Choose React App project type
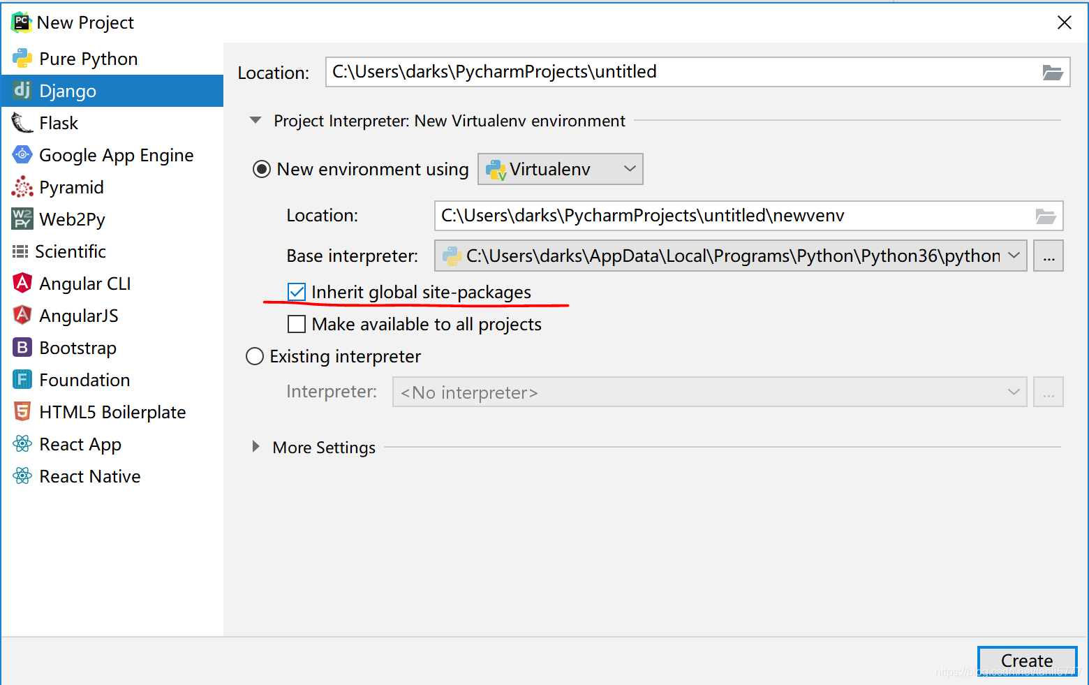1089x685 pixels. 112,444
